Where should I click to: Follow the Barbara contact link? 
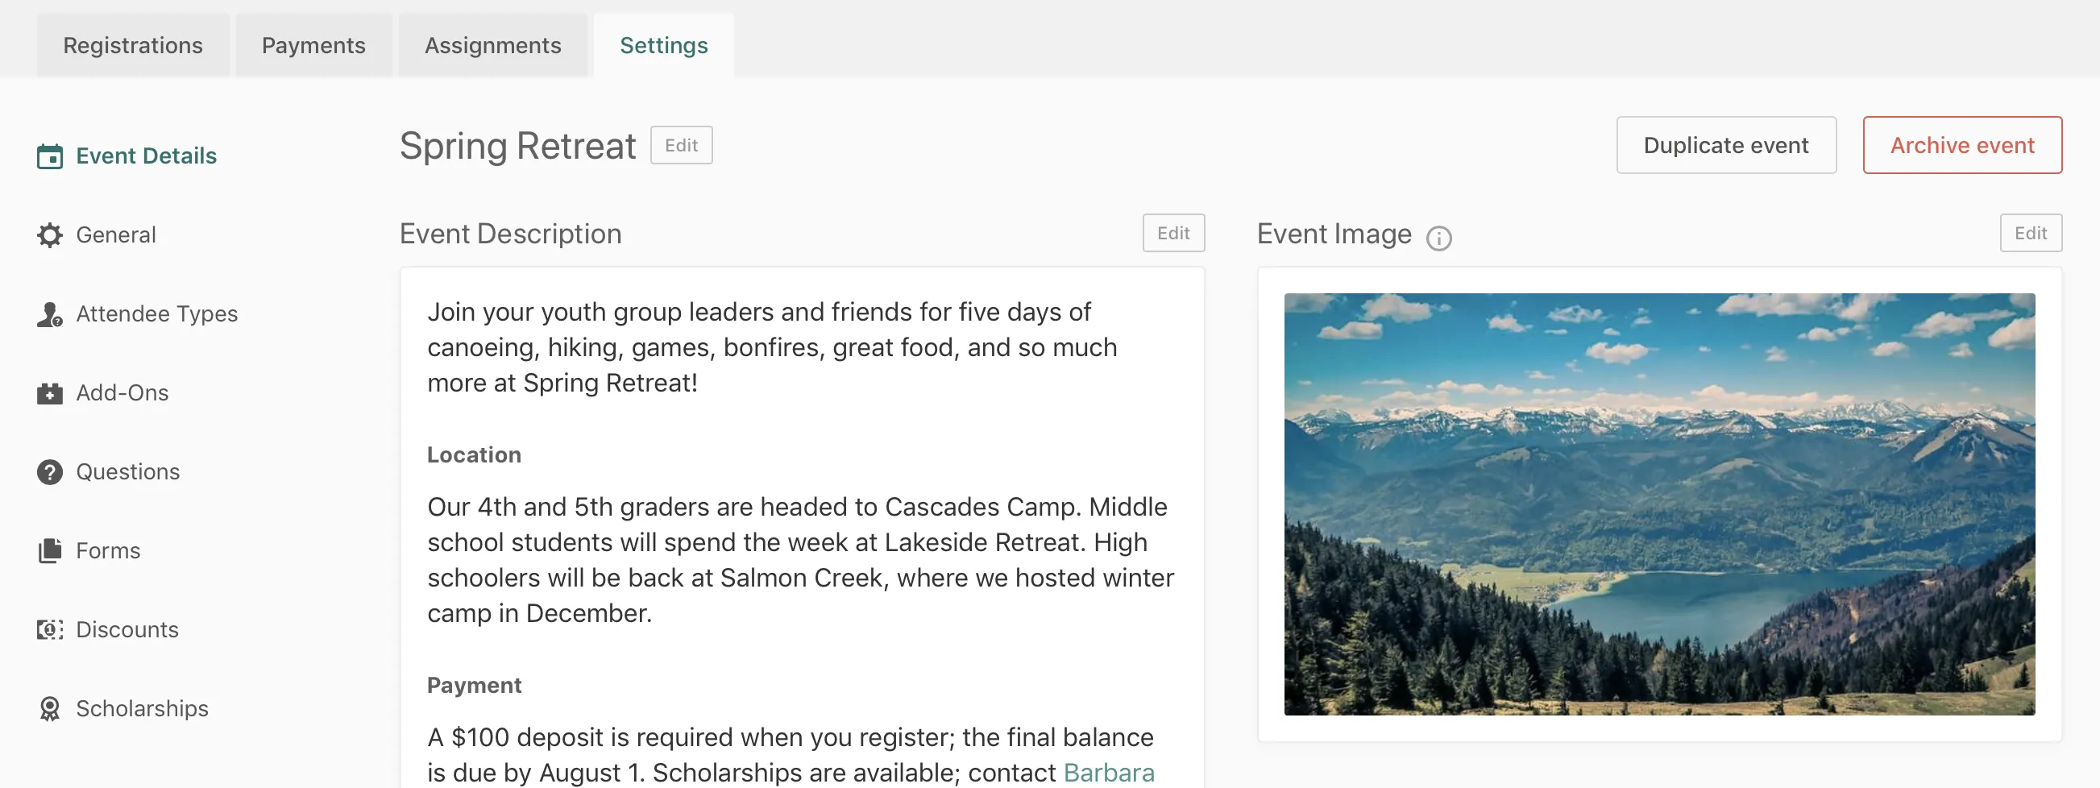point(1109,772)
